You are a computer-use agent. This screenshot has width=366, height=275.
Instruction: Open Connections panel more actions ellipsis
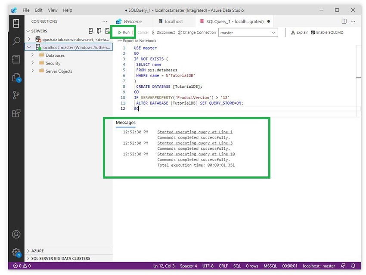[x=105, y=21]
